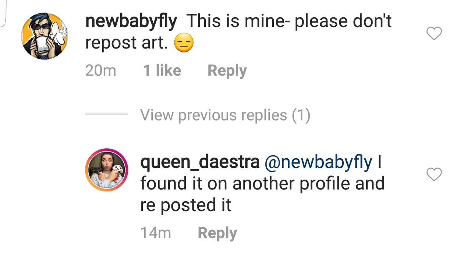Reply to queen_daestra's comment
471x260 pixels.
217,233
